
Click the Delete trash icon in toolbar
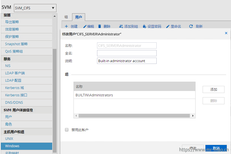coord(100,26)
